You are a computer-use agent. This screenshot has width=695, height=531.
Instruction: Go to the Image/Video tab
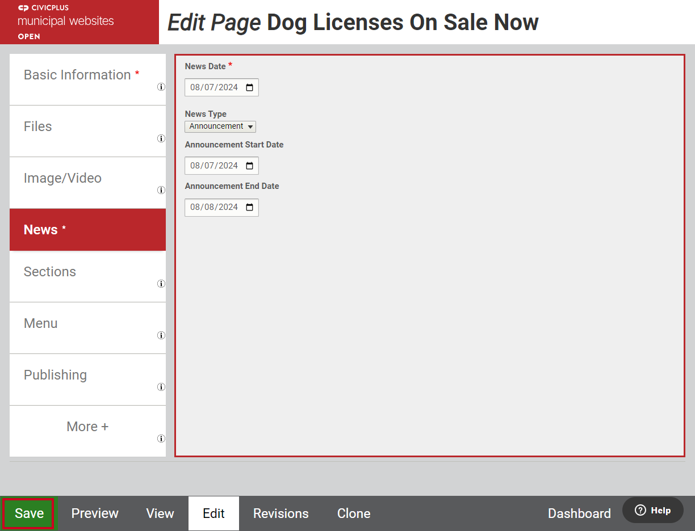(x=87, y=183)
